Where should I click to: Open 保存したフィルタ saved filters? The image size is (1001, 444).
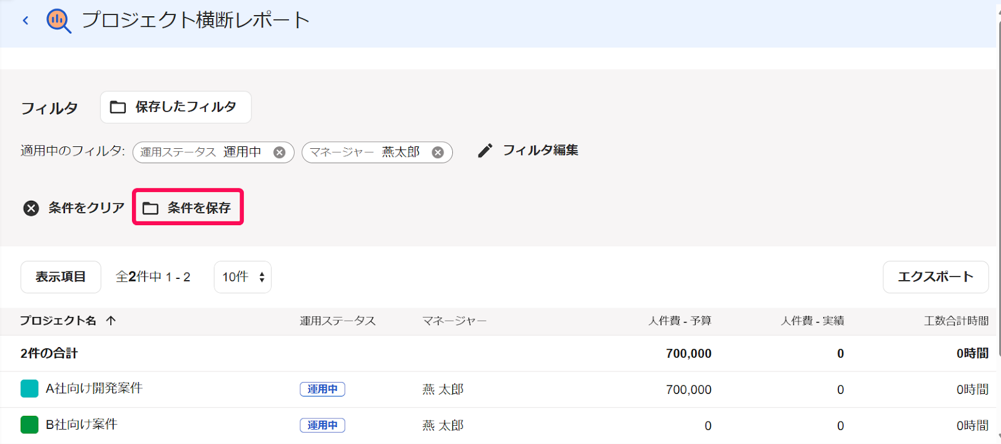coord(176,108)
